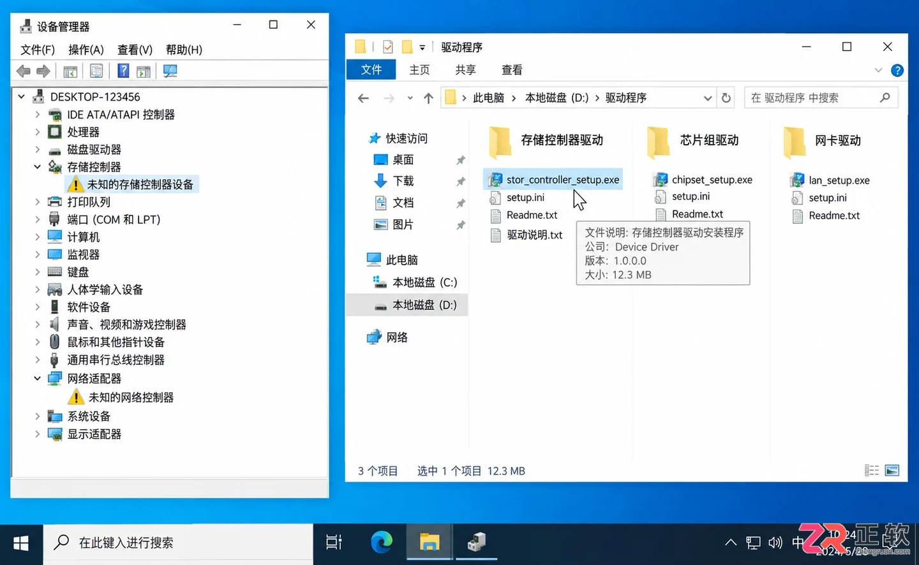Open the properties icon in Device Manager toolbar
The height and width of the screenshot is (565, 919).
pyautogui.click(x=96, y=71)
